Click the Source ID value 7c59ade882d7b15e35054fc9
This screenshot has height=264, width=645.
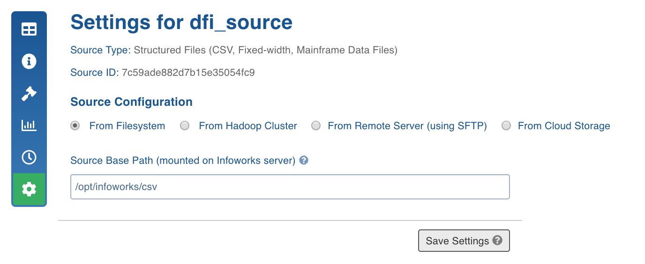188,73
